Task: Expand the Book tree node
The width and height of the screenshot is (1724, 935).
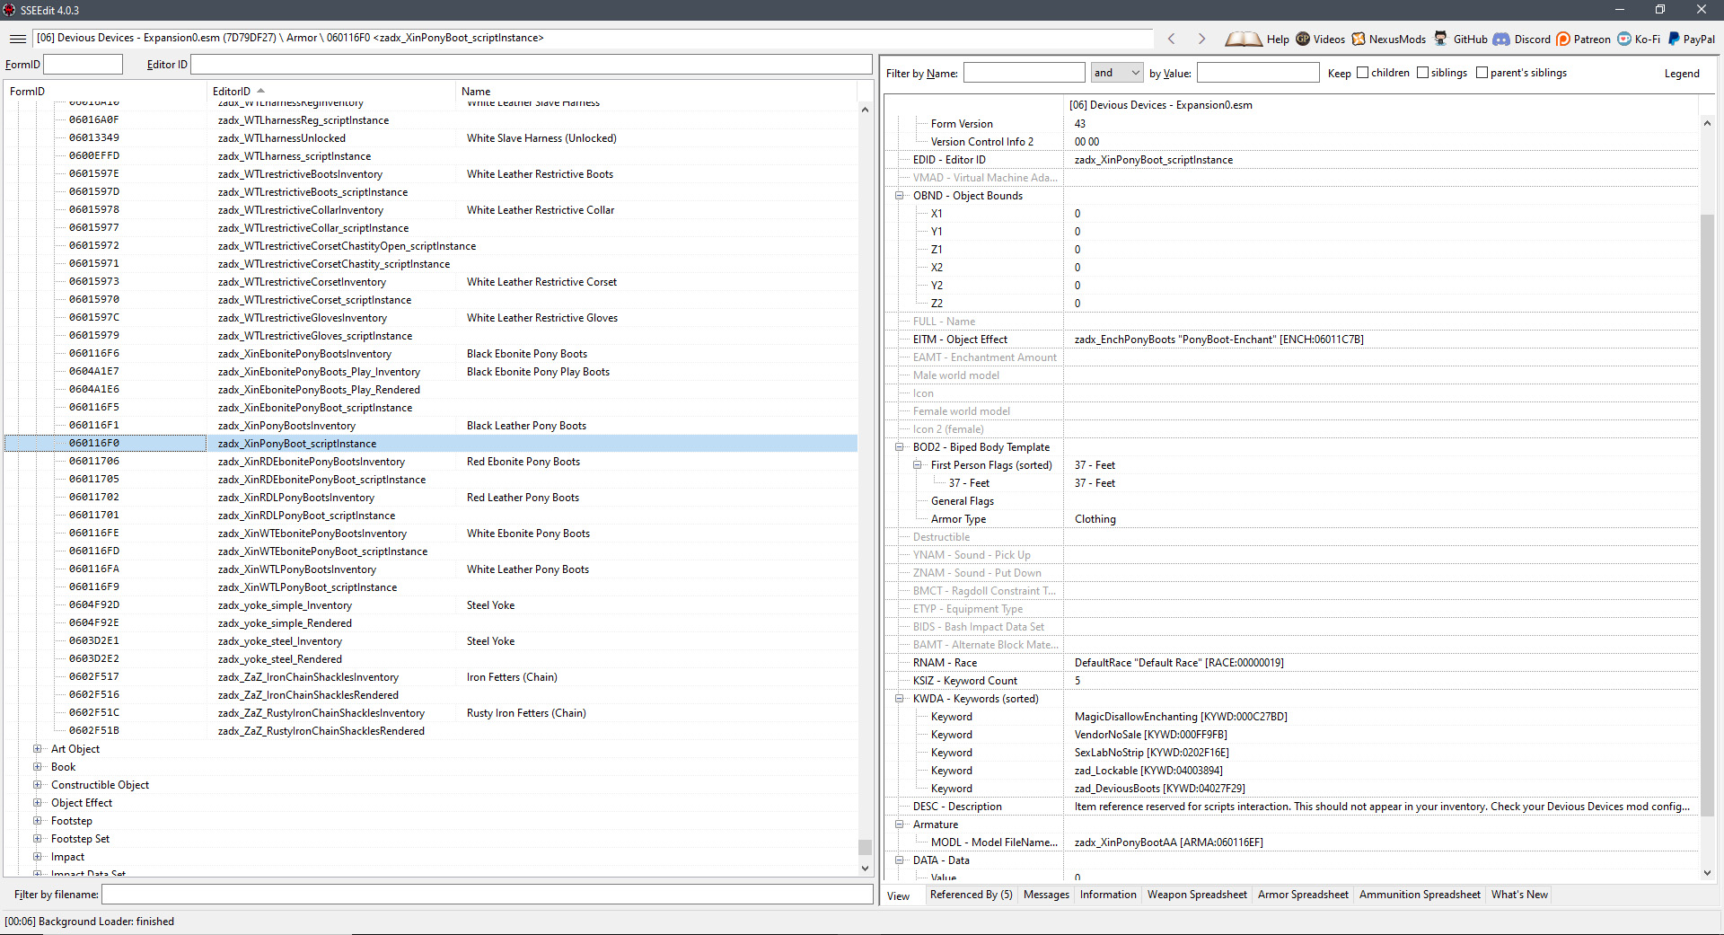Action: (38, 767)
